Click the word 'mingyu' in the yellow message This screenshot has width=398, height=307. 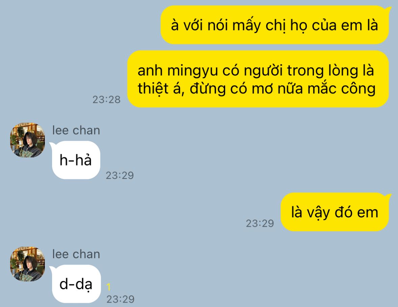tap(192, 71)
